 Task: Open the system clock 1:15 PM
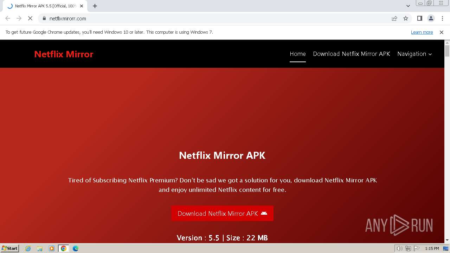click(x=432, y=248)
